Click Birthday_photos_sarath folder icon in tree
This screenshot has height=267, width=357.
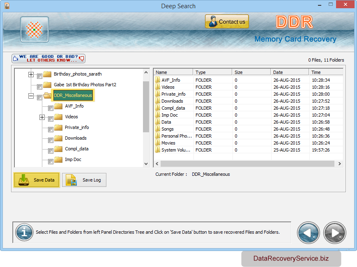click(x=47, y=74)
